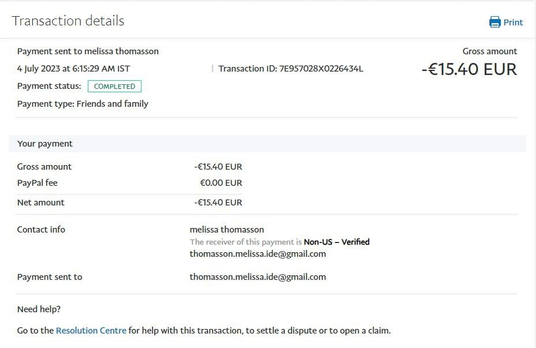Click the Payment sent to melissa thomasson title

coord(88,51)
